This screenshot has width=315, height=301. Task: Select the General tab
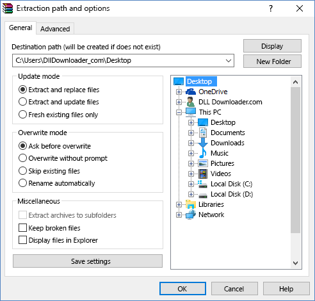(x=20, y=28)
